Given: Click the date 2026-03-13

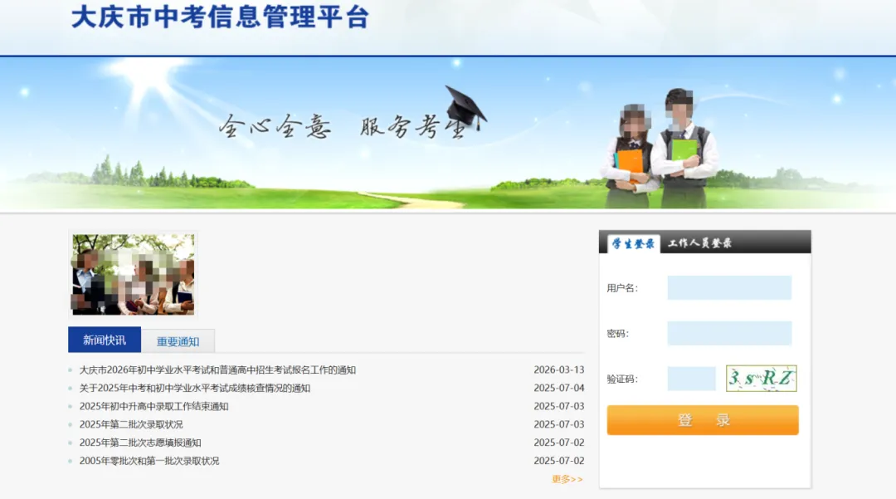Looking at the screenshot, I should click(559, 369).
